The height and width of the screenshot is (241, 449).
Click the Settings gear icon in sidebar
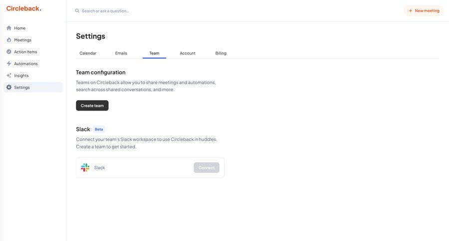[8, 88]
